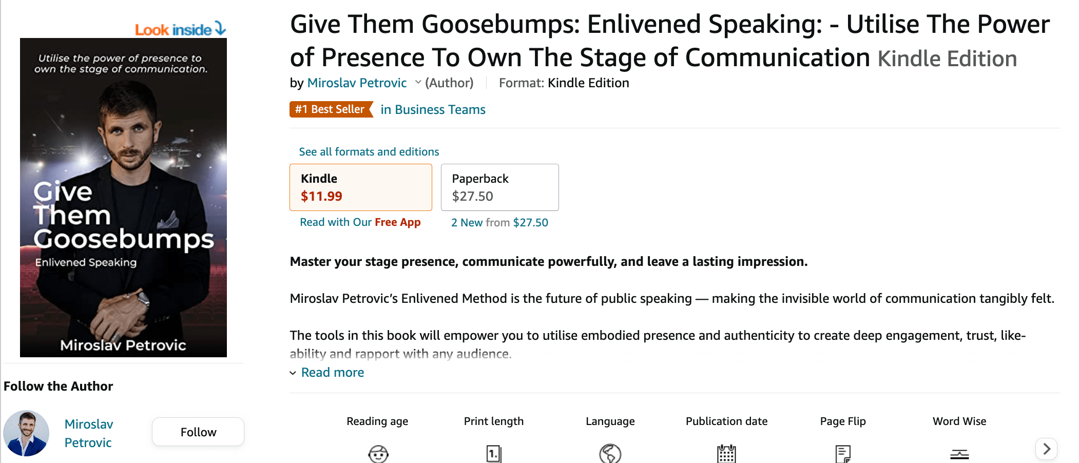Open the book cover image
This screenshot has width=1079, height=463.
123,198
